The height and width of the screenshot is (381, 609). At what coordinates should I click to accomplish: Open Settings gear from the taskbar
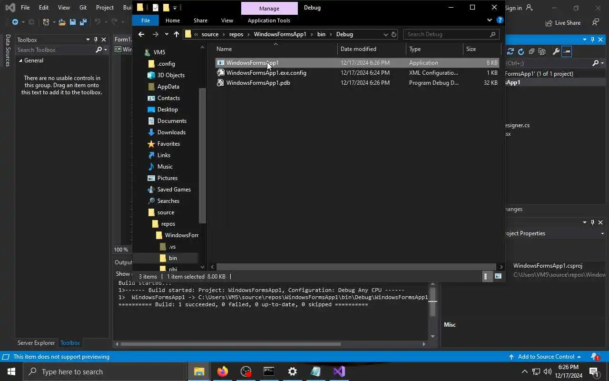point(292,371)
